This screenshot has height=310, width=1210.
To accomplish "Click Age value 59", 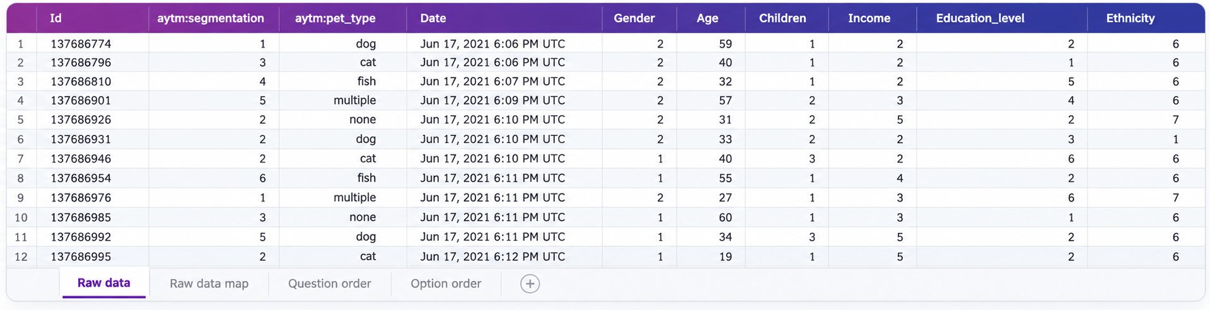I will point(725,44).
